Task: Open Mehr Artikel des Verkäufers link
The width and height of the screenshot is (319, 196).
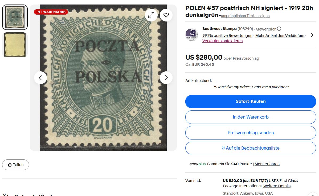Action: pos(280,36)
